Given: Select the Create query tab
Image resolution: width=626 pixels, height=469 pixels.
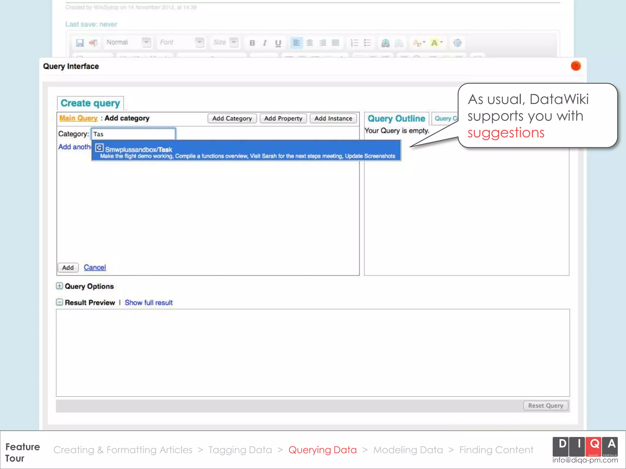Looking at the screenshot, I should pos(90,103).
